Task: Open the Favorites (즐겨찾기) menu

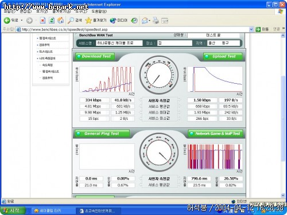Action: tap(61, 11)
